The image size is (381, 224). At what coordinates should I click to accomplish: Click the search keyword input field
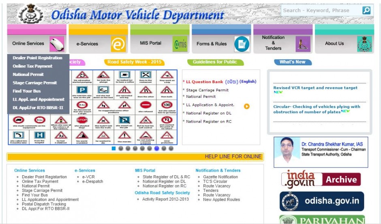tap(320, 11)
